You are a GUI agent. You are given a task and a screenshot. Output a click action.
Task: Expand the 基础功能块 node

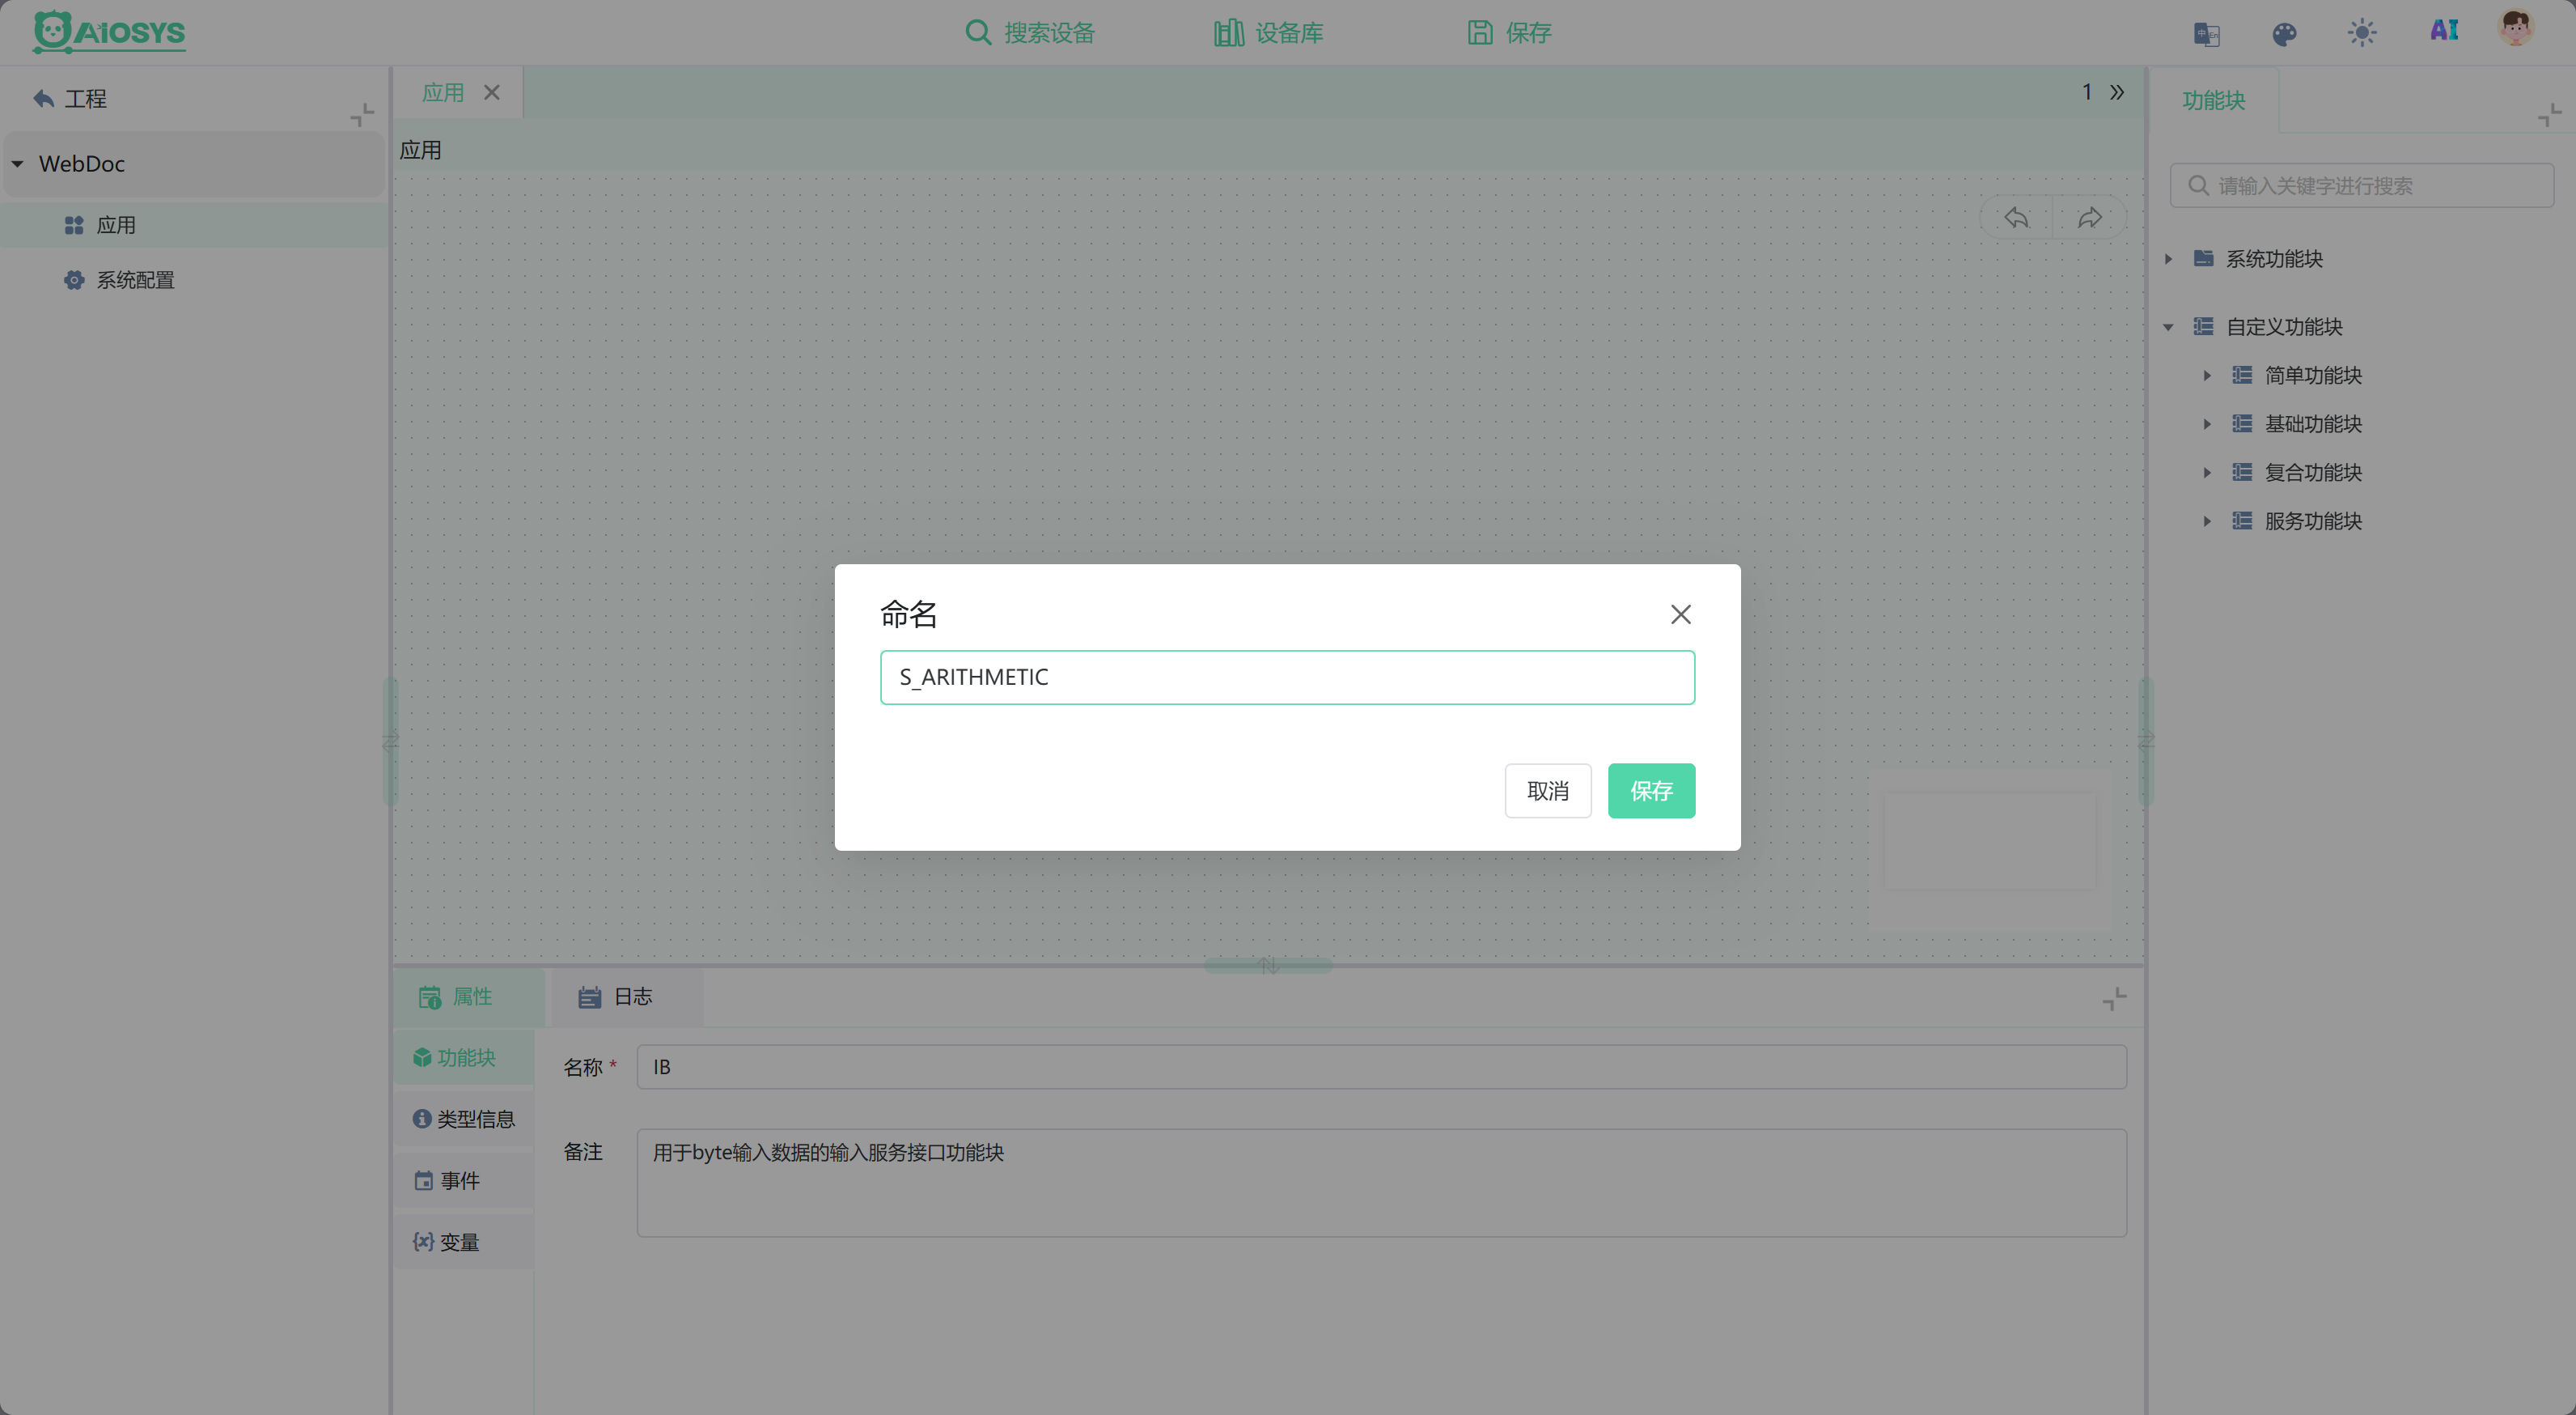click(x=2207, y=423)
